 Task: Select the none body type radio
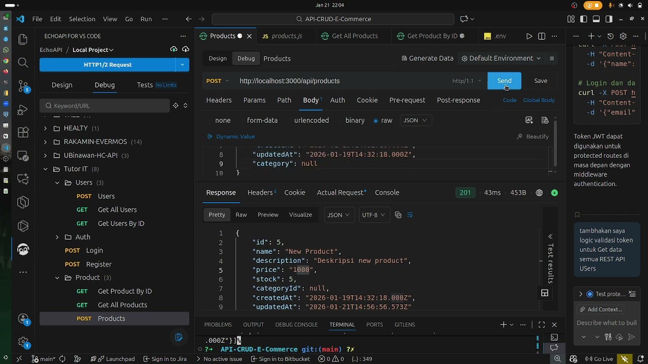[x=219, y=120]
